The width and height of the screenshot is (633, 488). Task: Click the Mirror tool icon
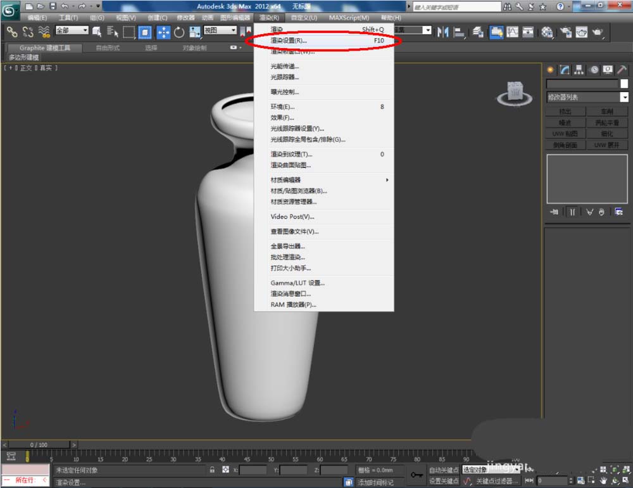(443, 32)
